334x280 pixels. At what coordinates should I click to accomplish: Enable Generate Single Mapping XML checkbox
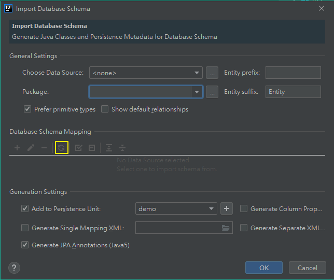25,228
